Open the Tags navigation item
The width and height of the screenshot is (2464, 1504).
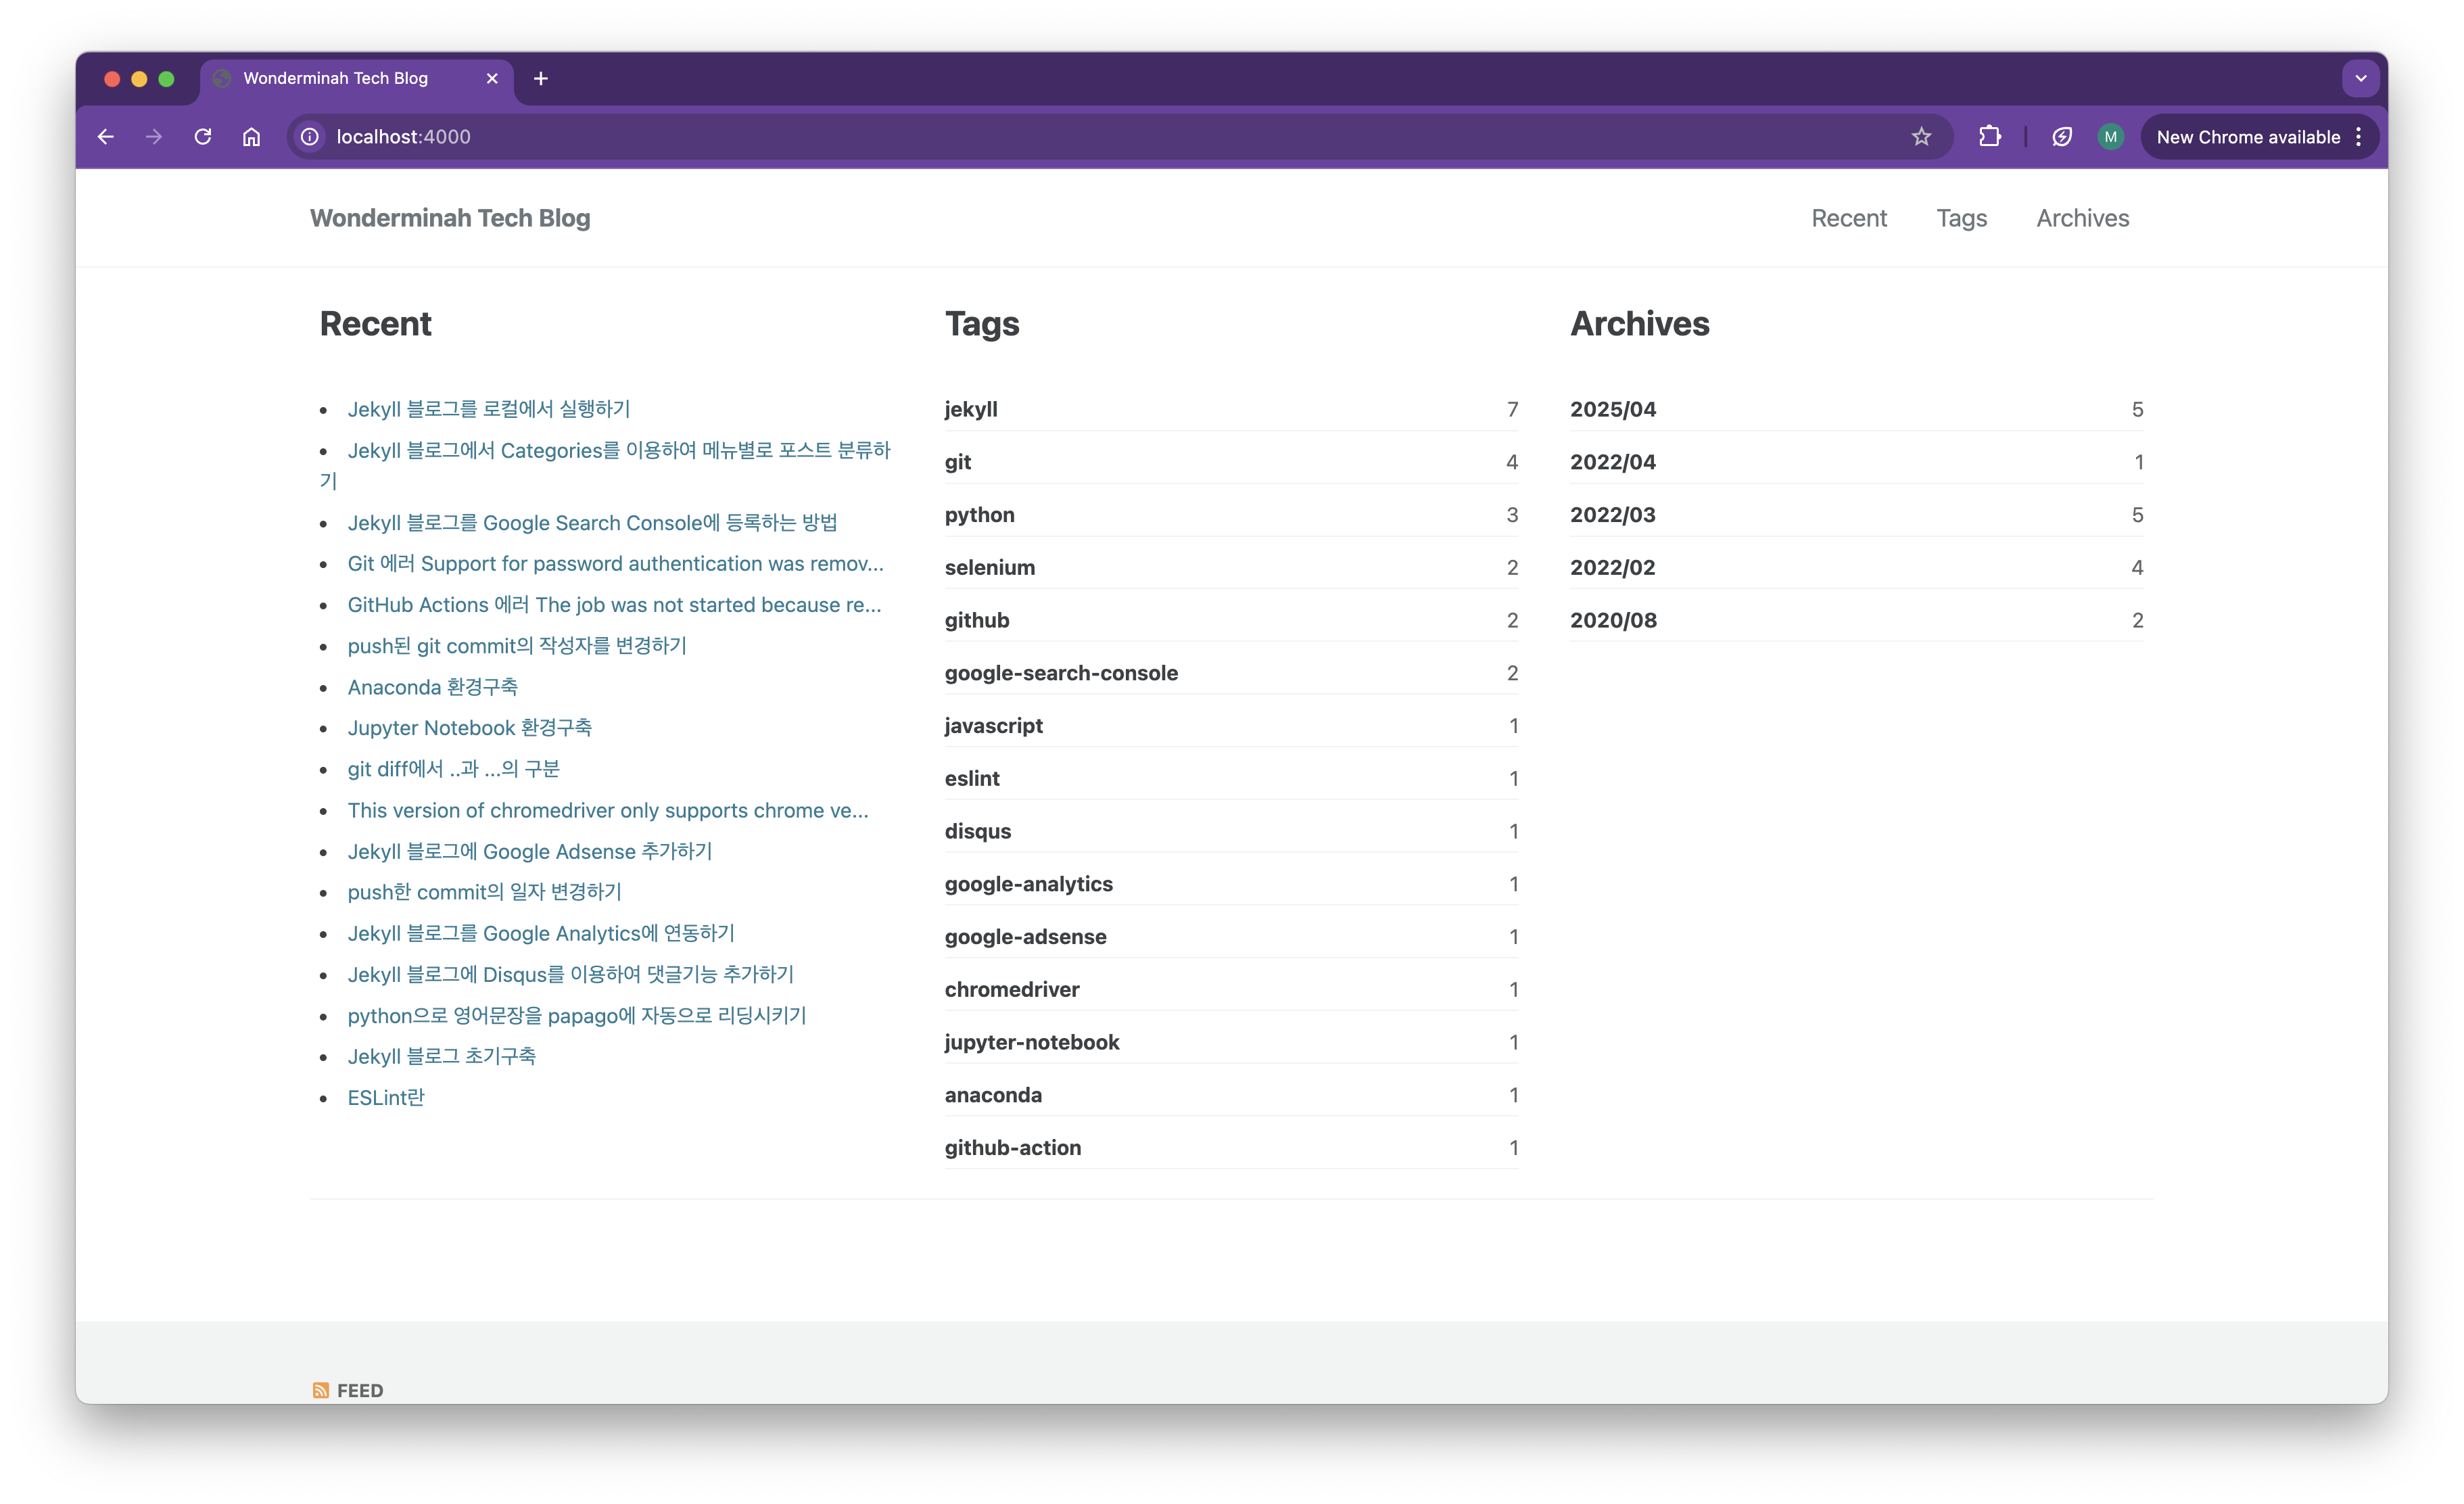(x=1961, y=218)
